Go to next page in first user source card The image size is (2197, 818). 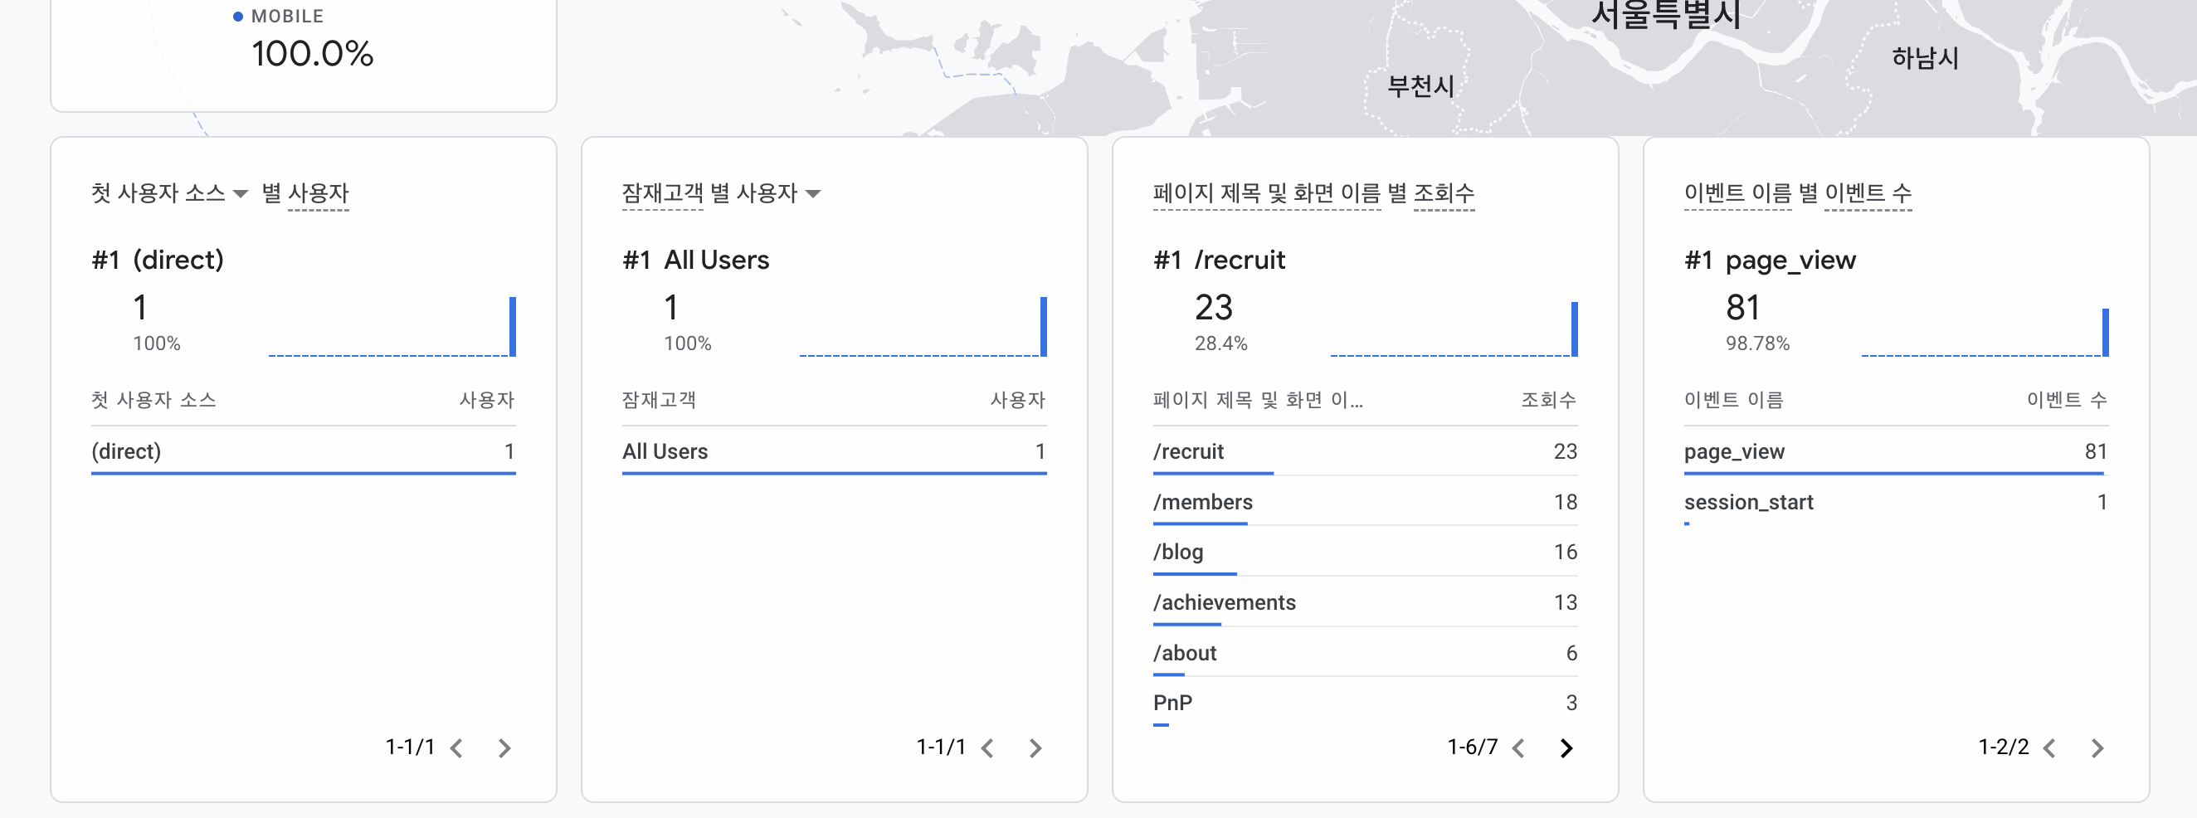(505, 748)
